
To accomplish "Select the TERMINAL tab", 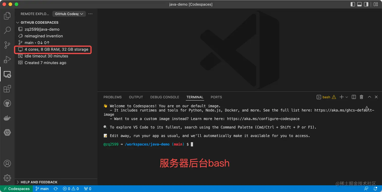I will pos(195,97).
